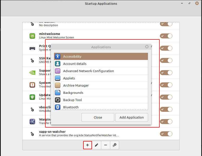Screen dimensions: 202x156
Task: Run selected entry with gears button
Action: coord(115,145)
